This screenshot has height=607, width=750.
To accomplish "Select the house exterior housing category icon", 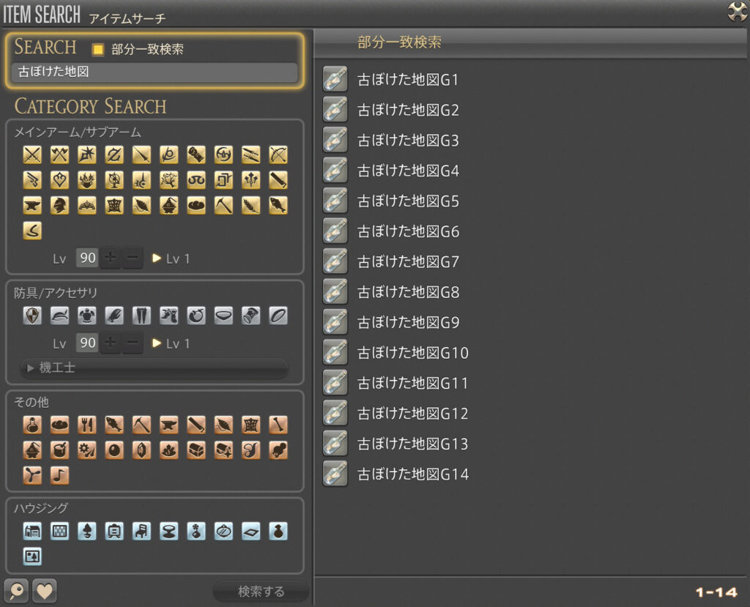I will pos(32,531).
